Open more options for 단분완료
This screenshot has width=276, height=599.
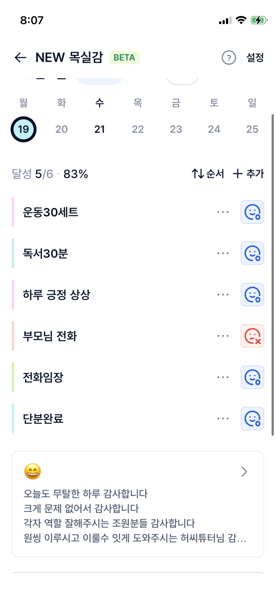click(223, 418)
